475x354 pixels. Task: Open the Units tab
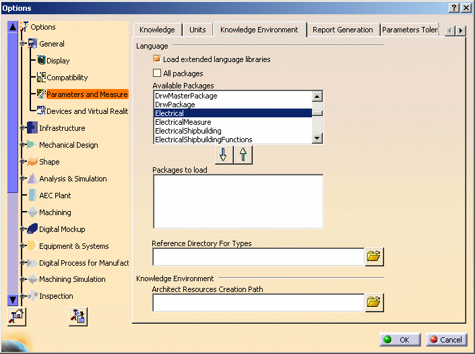(197, 30)
